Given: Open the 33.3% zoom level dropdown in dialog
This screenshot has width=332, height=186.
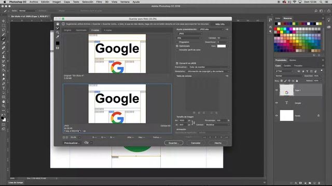Looking at the screenshot, I should (79, 137).
